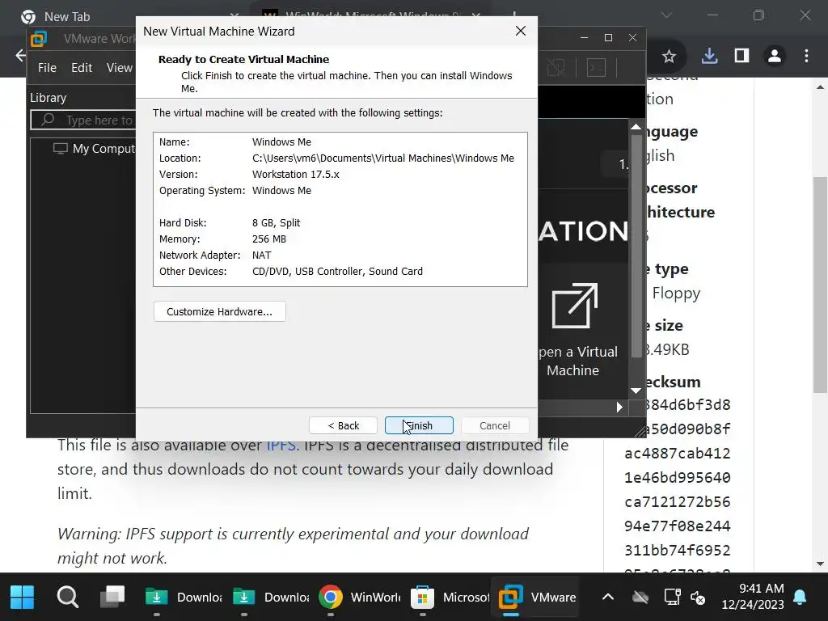This screenshot has height=621, width=828.
Task: Click the '256 MB' memory value
Action: [269, 239]
